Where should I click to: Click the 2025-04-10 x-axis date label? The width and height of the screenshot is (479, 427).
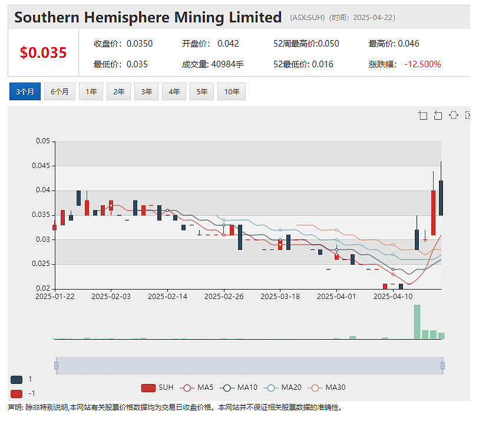click(x=393, y=297)
